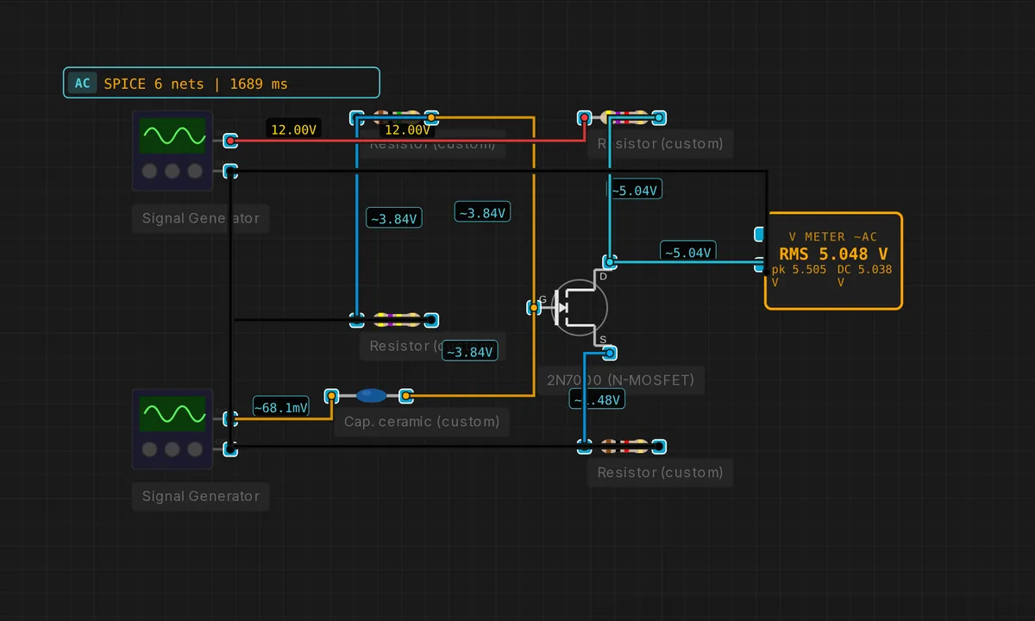Click the SPICE 6 nets status text
This screenshot has height=621, width=1035.
[196, 84]
